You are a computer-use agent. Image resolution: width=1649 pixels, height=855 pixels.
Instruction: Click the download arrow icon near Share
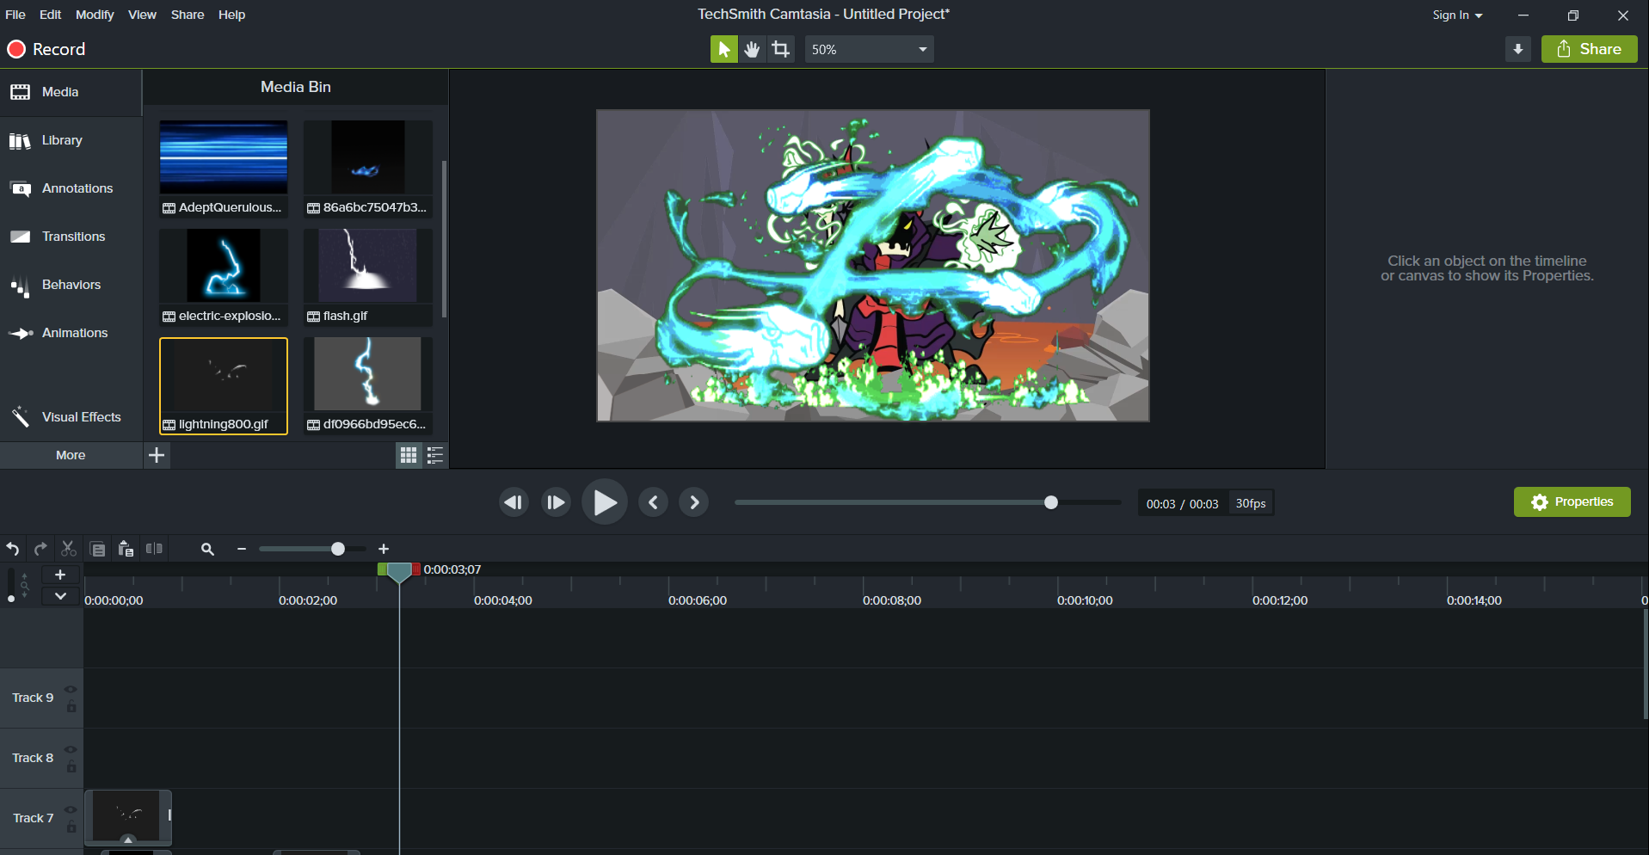tap(1518, 49)
